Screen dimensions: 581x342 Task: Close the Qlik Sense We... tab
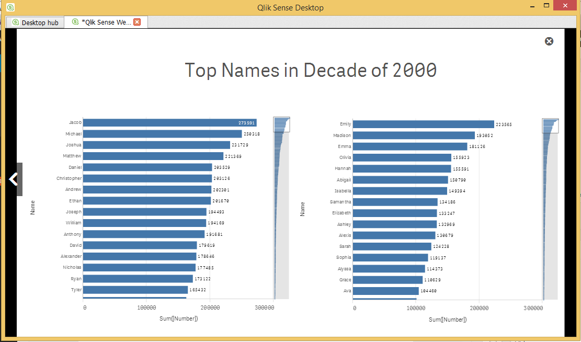[137, 22]
